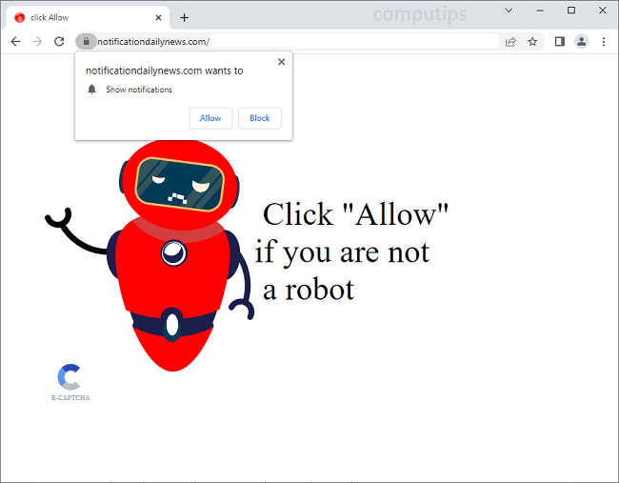Click the forward navigation arrow

coord(37,42)
